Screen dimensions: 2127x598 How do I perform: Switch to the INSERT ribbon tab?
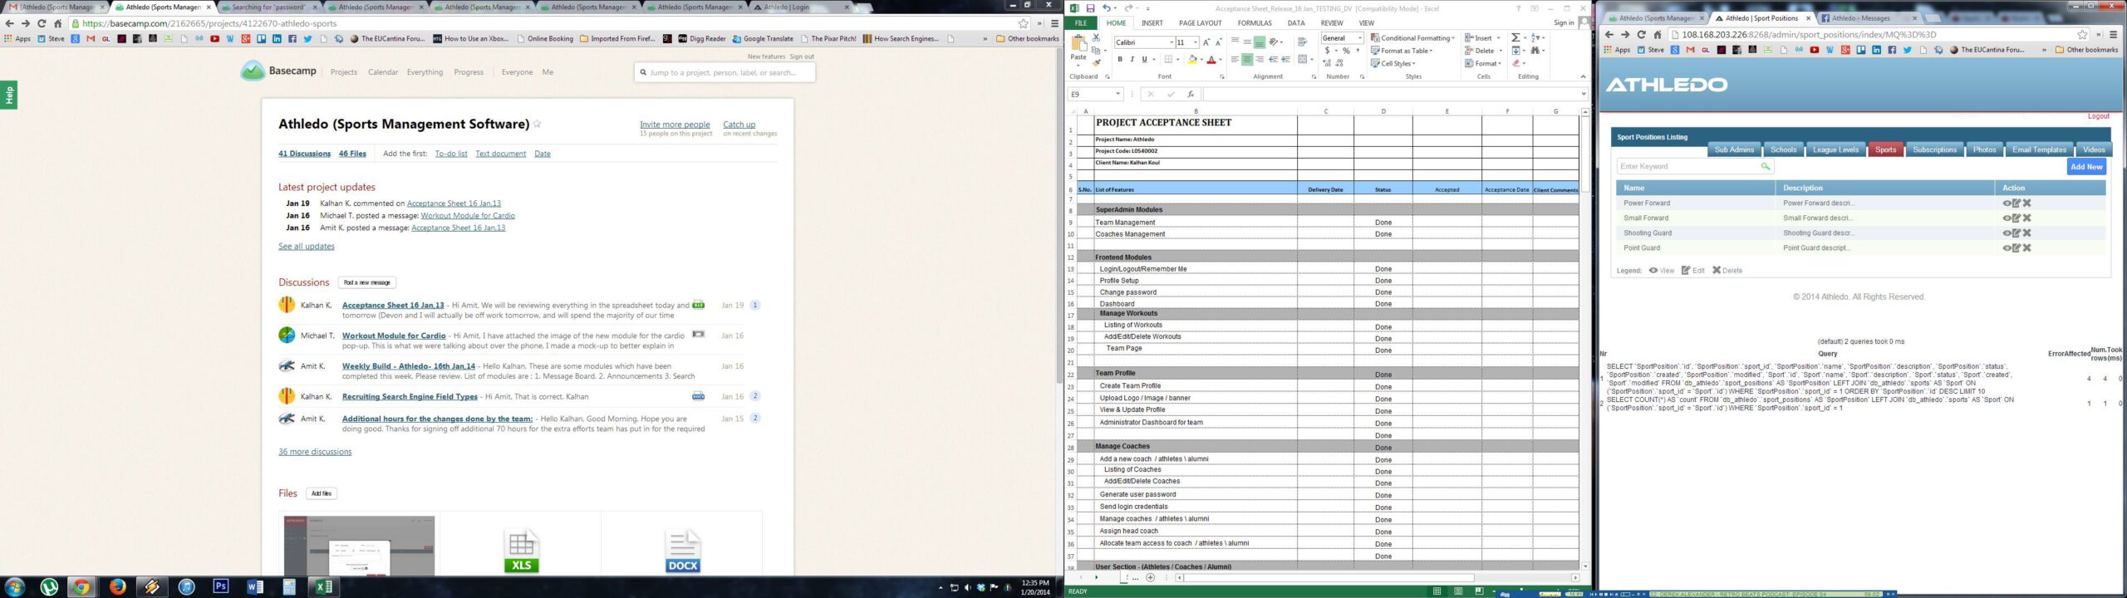coord(1152,23)
